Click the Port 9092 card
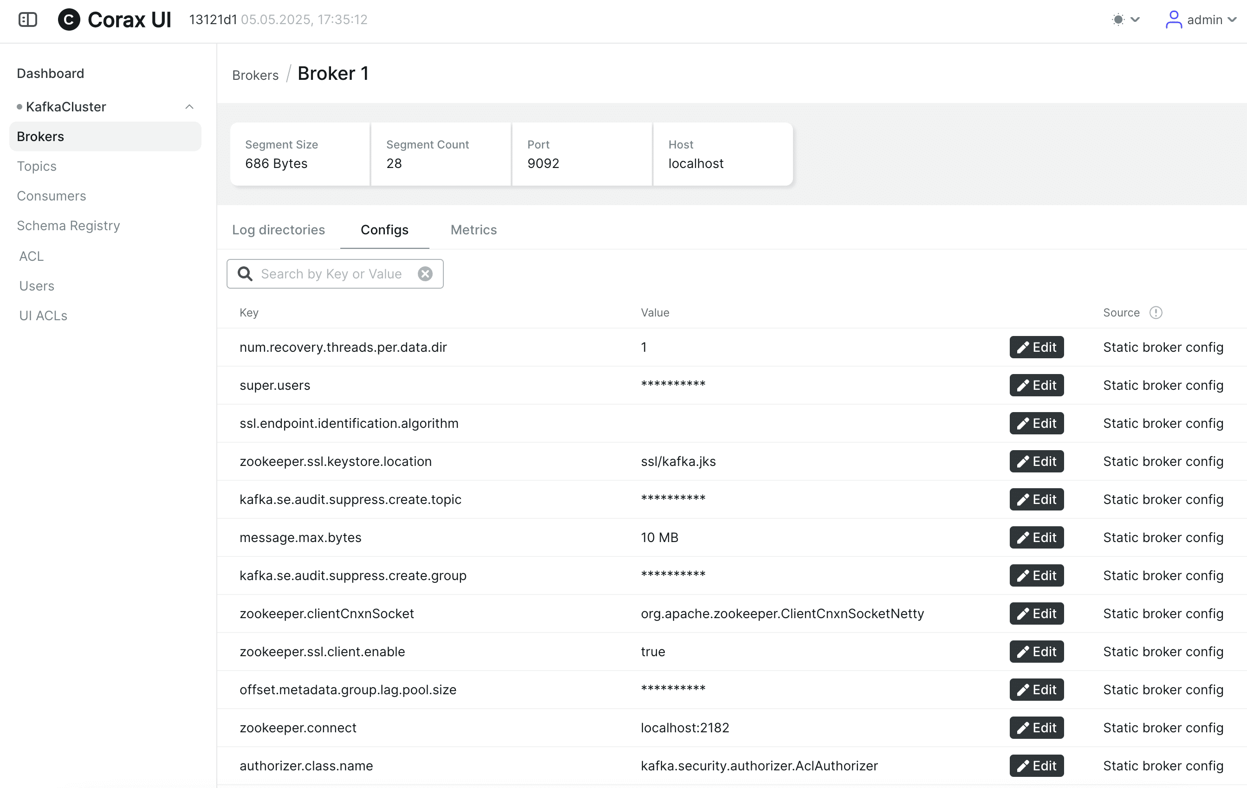Screen dimensions: 1247x788 (583, 154)
